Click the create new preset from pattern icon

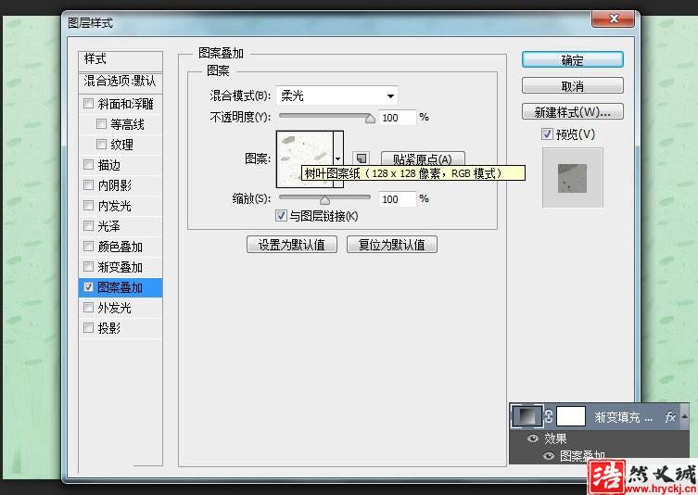362,158
